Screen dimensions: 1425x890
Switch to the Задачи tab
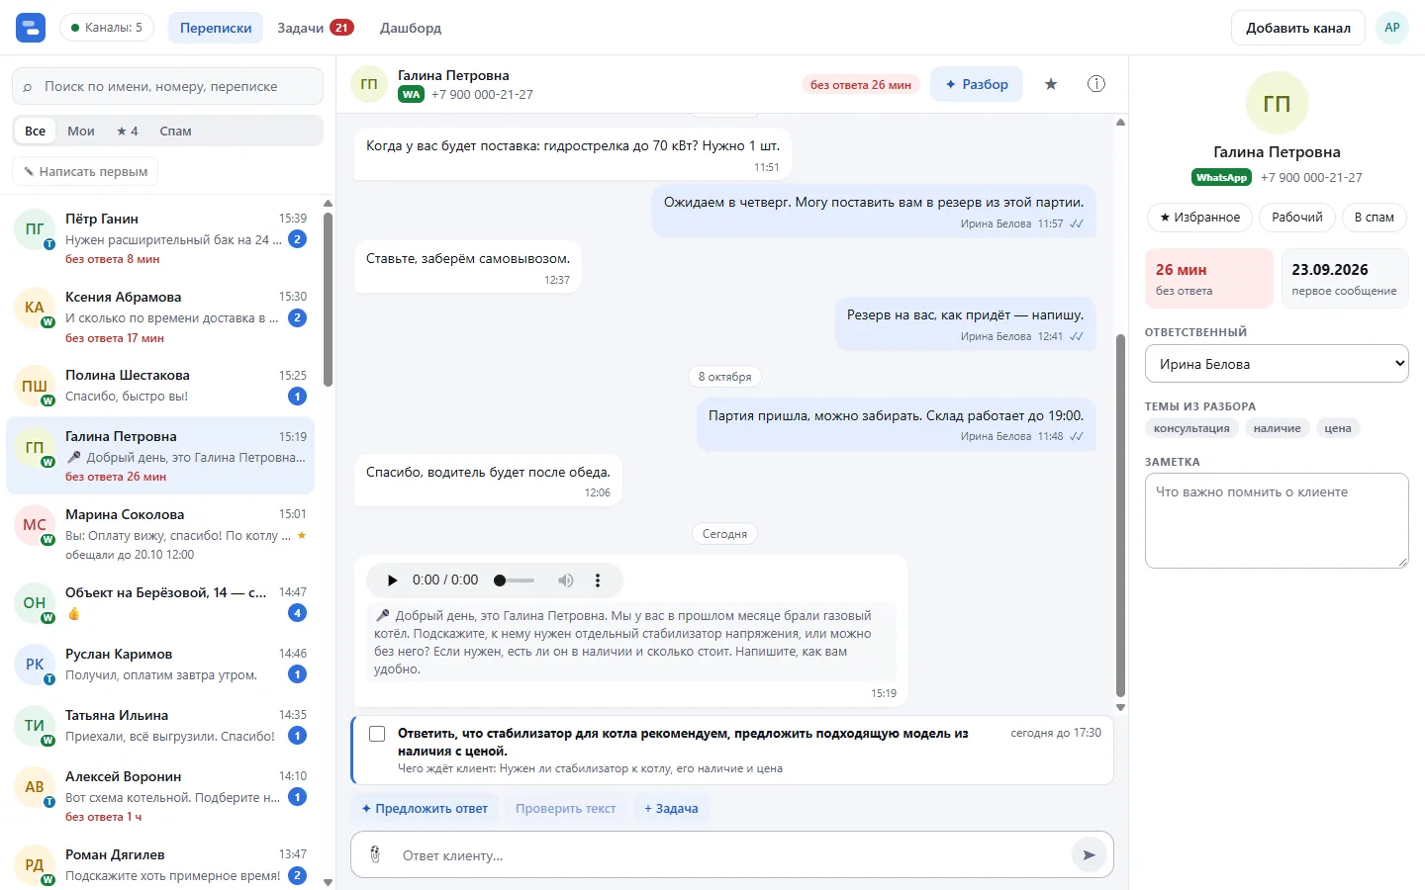[315, 28]
